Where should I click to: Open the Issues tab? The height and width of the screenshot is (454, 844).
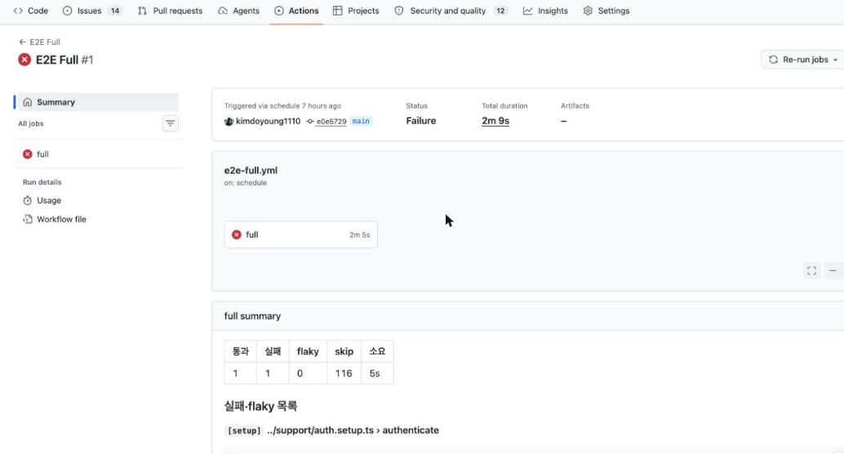[x=92, y=11]
